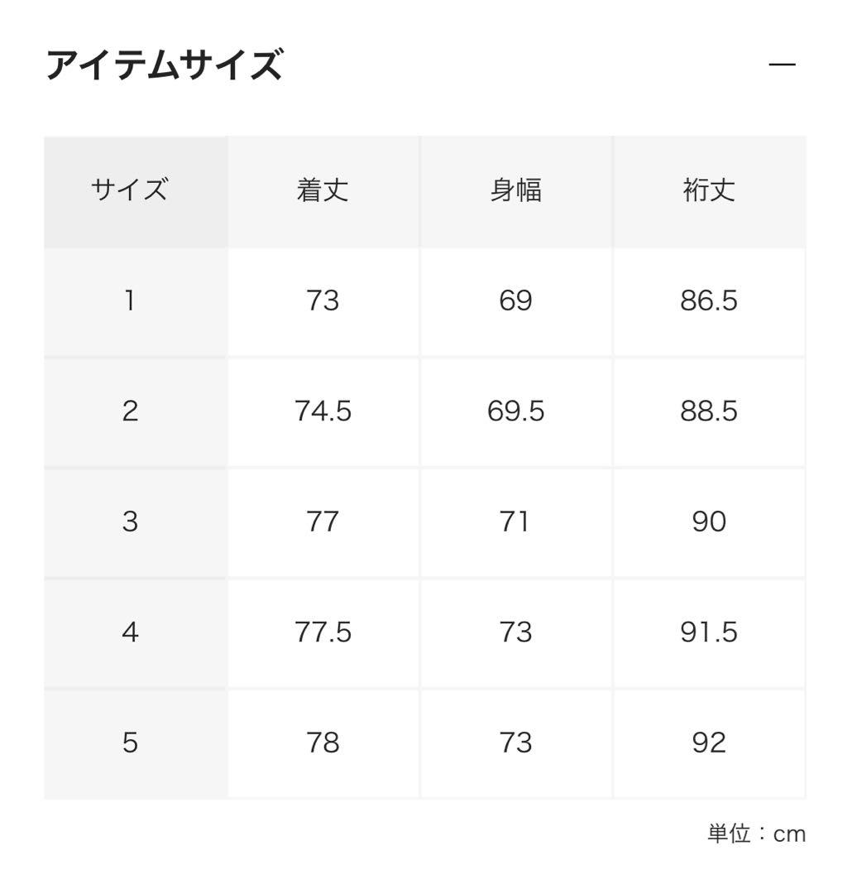Click the 単位：cm unit note
Screen dimensions: 862x894
tap(756, 834)
